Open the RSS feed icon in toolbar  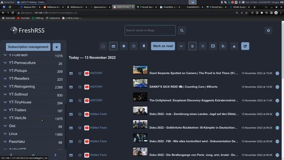point(223,46)
